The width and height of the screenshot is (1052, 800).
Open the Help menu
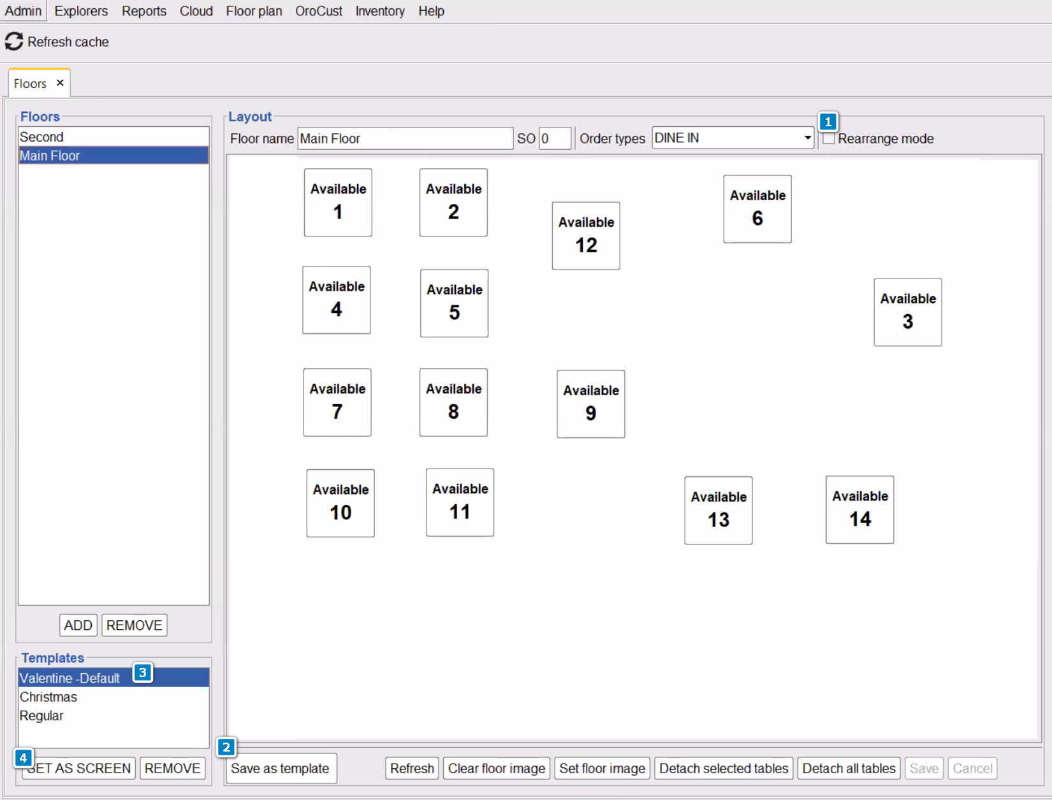click(x=431, y=11)
